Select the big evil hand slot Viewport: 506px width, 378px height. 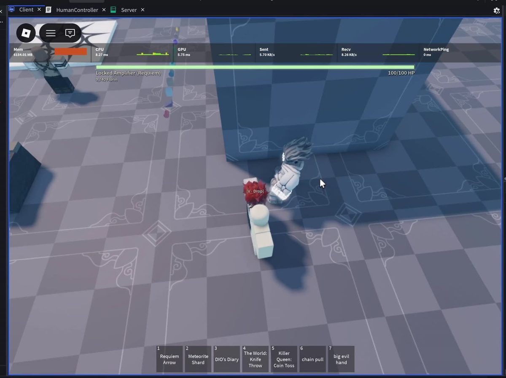[342, 359]
